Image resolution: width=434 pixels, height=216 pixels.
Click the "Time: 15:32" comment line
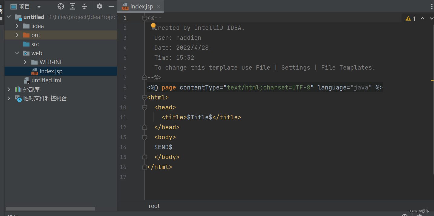pyautogui.click(x=174, y=58)
